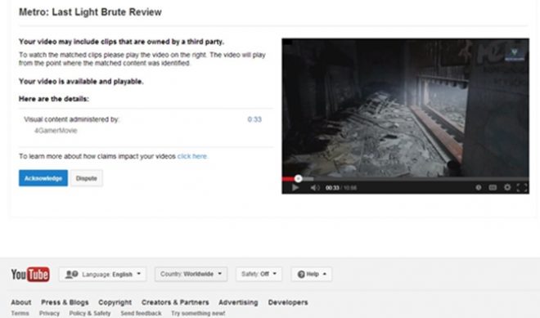This screenshot has height=318, width=540.
Task: Open the Copyright footer link
Action: tap(115, 302)
